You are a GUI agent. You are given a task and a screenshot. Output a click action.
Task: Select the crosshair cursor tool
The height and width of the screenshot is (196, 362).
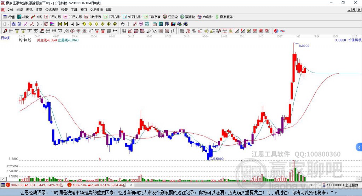129,24
